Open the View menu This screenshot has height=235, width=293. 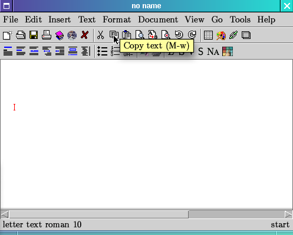195,19
